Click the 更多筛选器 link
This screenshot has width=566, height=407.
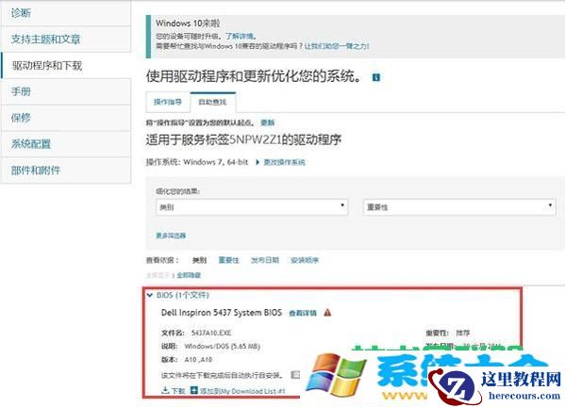[171, 236]
